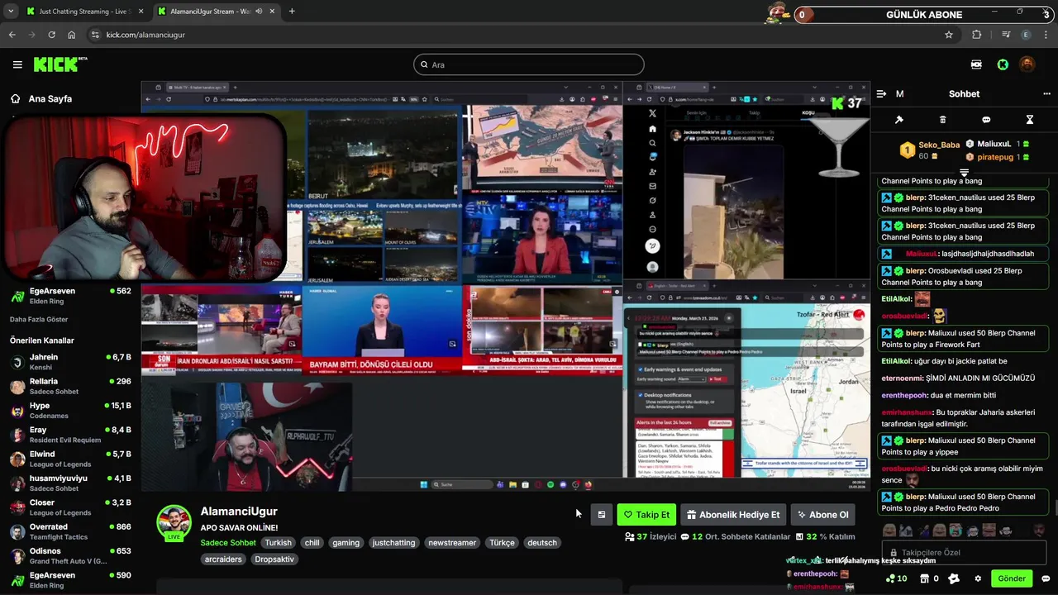
Task: Open Rellaria recommended channel
Action: coord(70,386)
